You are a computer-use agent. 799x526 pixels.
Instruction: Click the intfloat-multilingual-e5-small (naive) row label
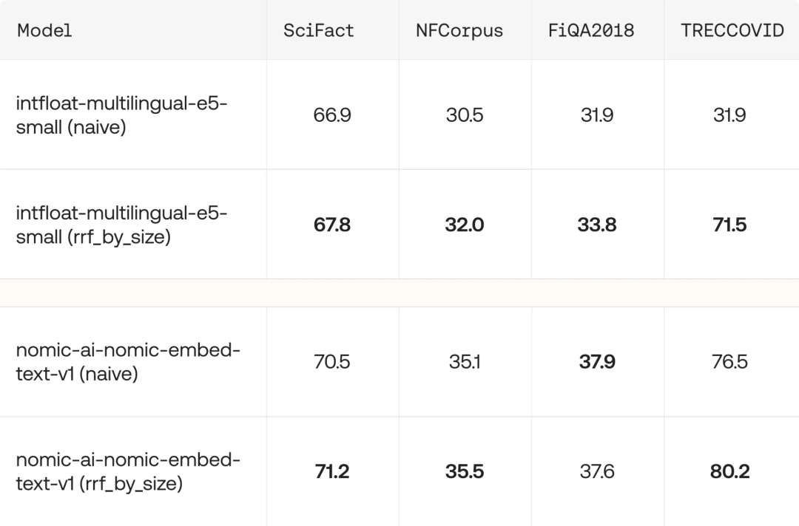tap(121, 115)
